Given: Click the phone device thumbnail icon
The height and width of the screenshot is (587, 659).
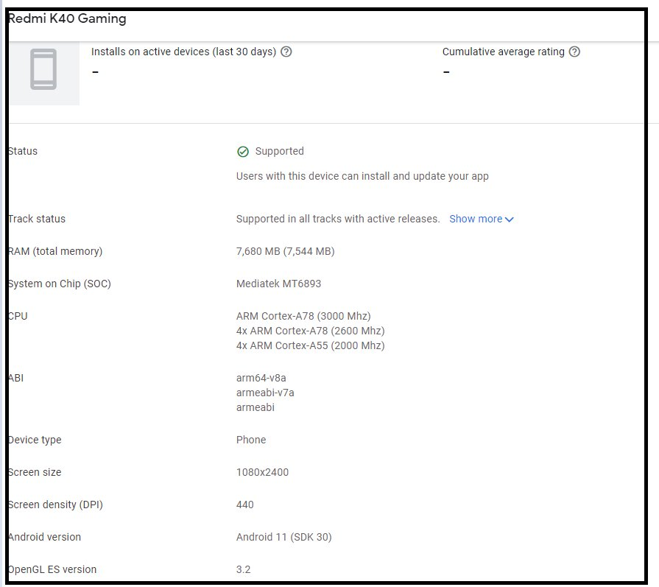Looking at the screenshot, I should [43, 69].
